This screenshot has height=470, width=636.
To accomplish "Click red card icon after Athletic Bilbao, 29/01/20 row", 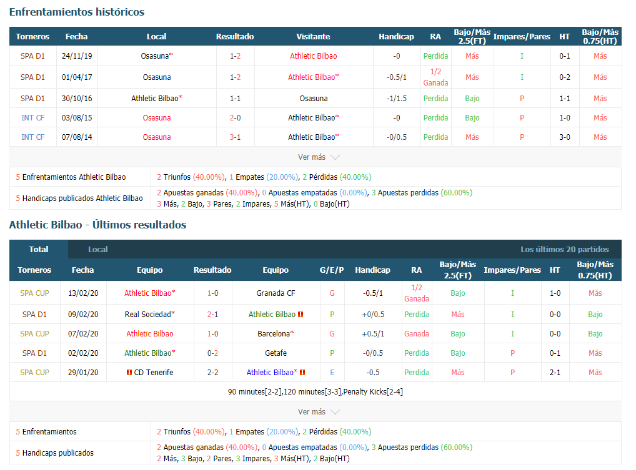I will (302, 373).
